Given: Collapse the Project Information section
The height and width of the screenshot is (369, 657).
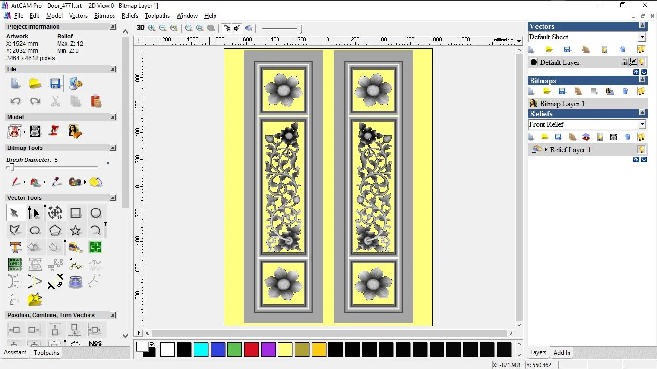Looking at the screenshot, I should pyautogui.click(x=113, y=27).
